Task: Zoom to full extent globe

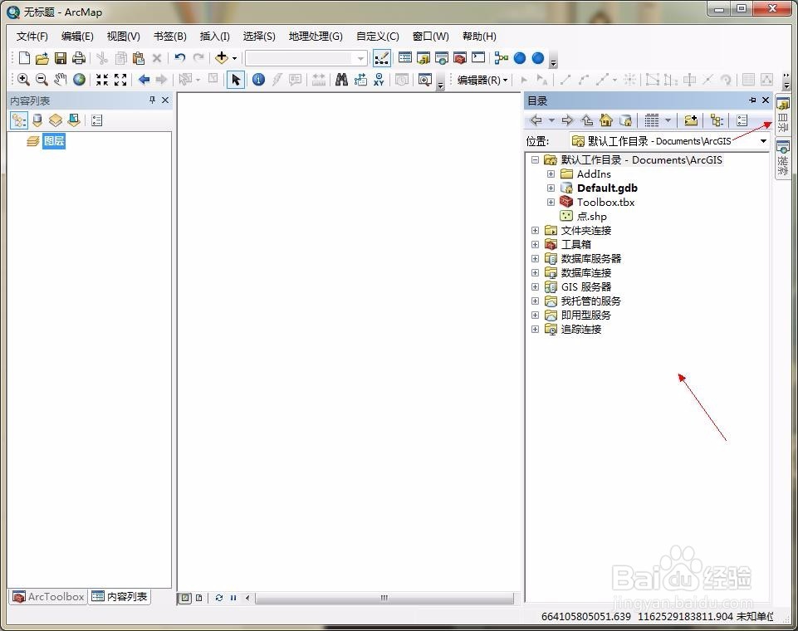Action: (x=80, y=80)
